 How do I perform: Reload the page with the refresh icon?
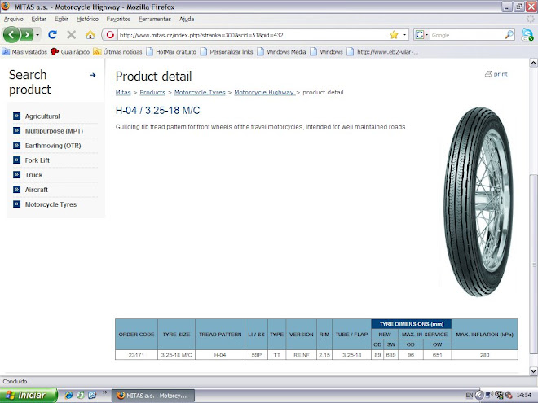click(x=52, y=35)
